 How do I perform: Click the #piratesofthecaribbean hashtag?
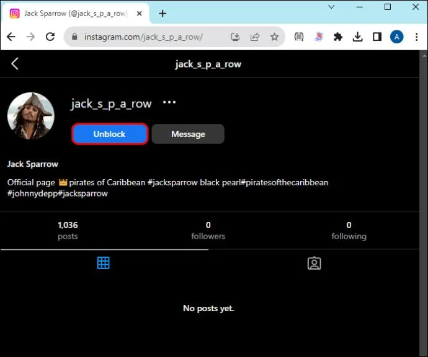pyautogui.click(x=285, y=182)
